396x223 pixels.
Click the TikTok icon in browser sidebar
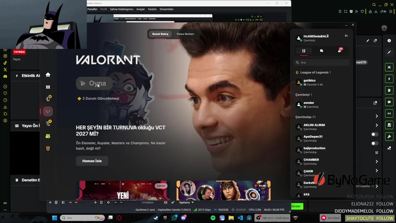[5, 63]
